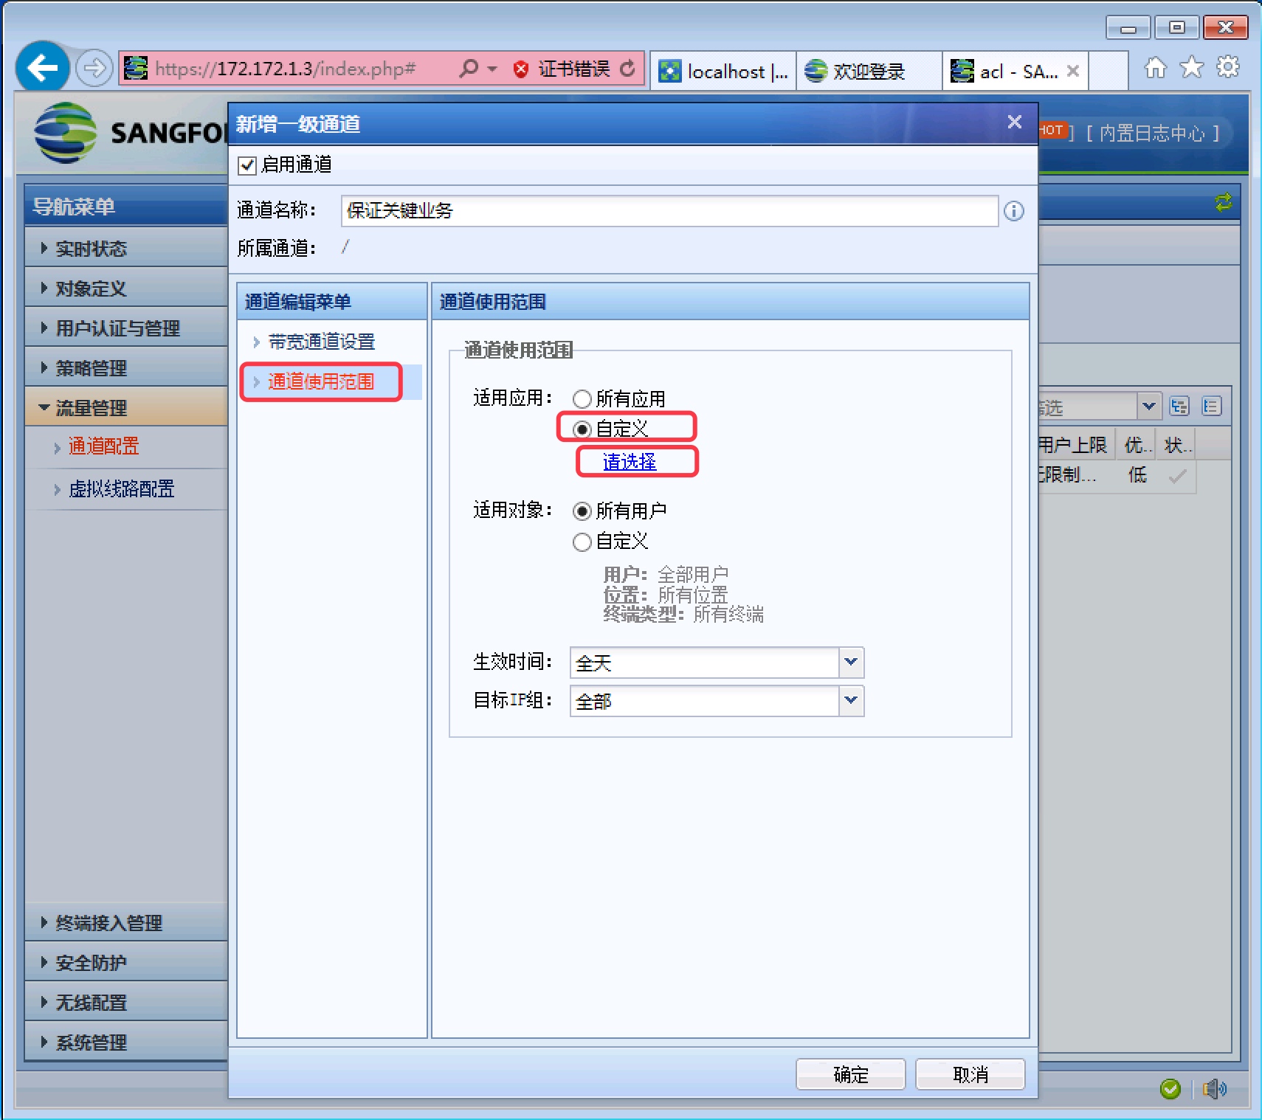This screenshot has height=1120, width=1262.
Task: Click the 取消 button
Action: click(970, 1074)
